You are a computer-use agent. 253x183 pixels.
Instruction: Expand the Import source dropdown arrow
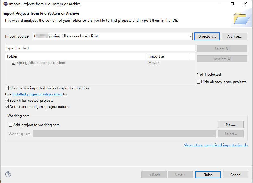(x=190, y=36)
